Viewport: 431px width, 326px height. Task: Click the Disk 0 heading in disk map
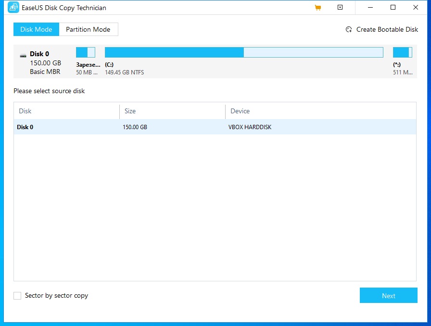pyautogui.click(x=39, y=54)
